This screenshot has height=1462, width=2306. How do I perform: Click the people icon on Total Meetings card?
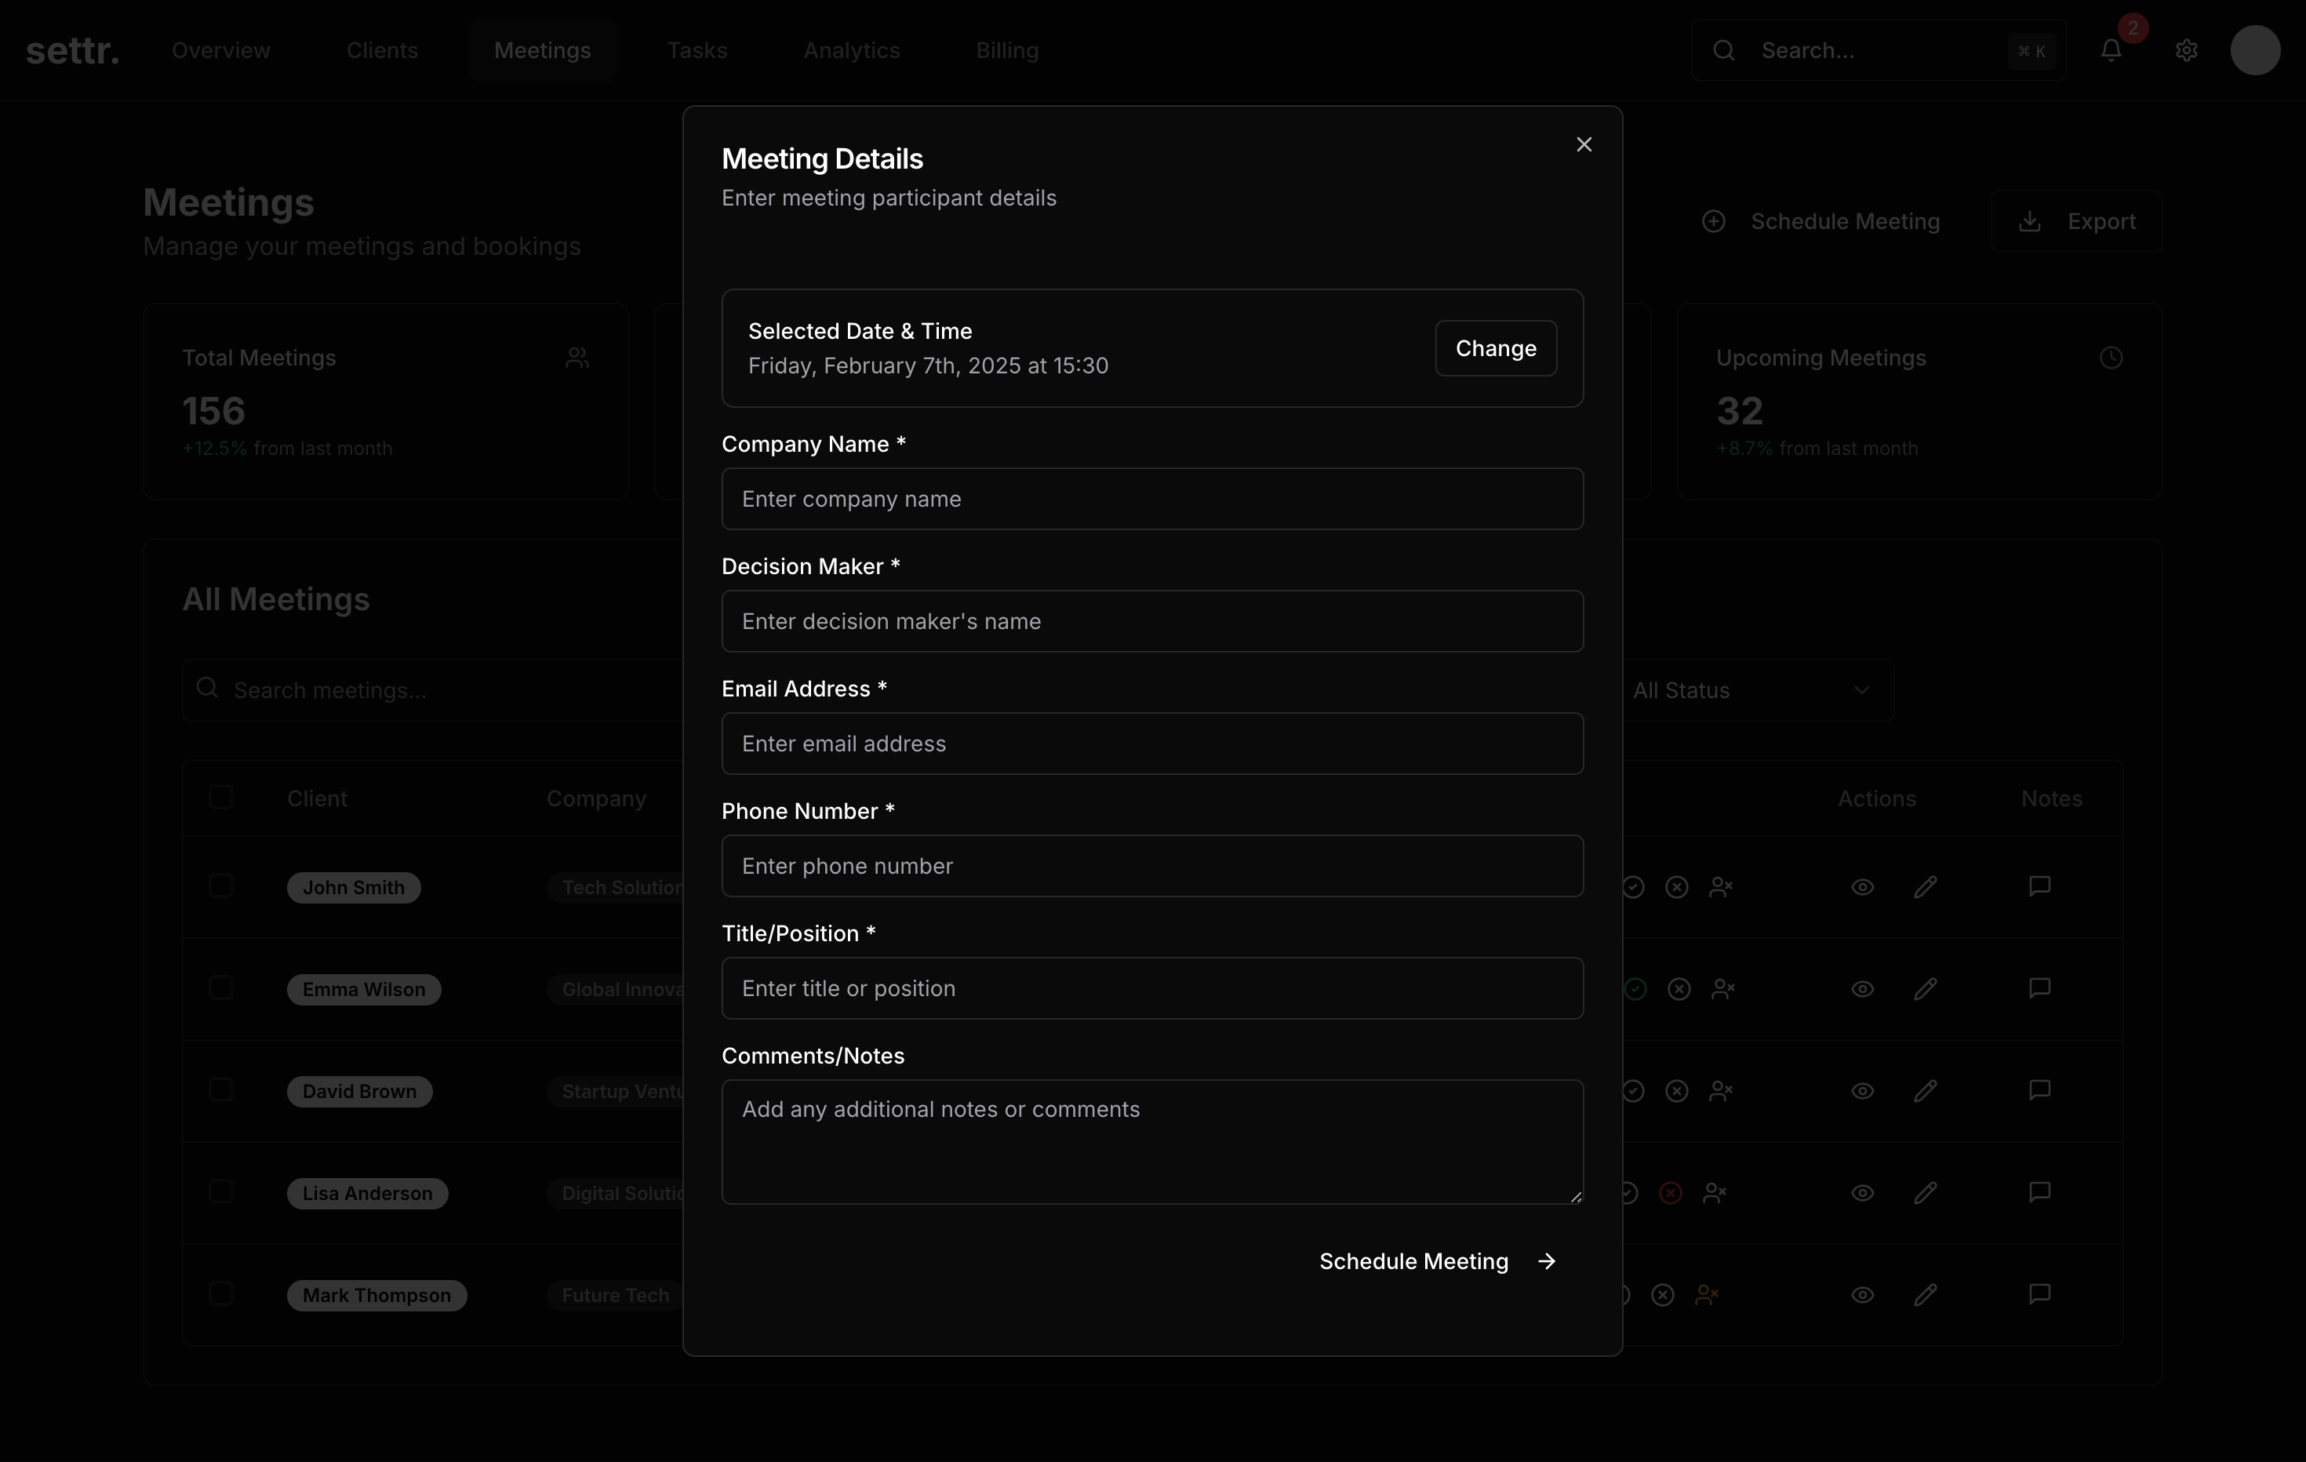tap(577, 358)
